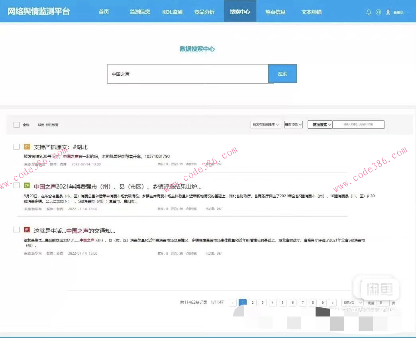This screenshot has width=416, height=338.
Task: Jump to page 5 in pagination
Action: [283, 303]
